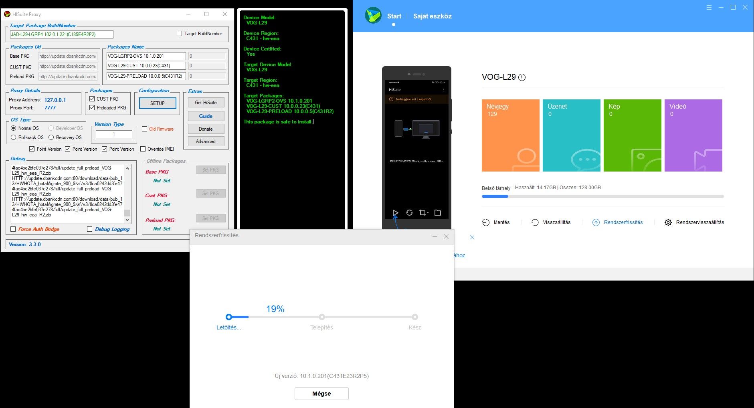
Task: Open the device info icon beside VOG-L29
Action: (x=522, y=77)
